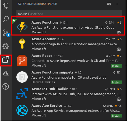Screen dimensions: 127x121
Task: Open the Explorer view in activity bar
Action: coord(6,6)
